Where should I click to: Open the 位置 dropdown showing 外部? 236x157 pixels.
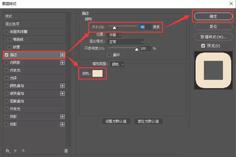point(114,35)
